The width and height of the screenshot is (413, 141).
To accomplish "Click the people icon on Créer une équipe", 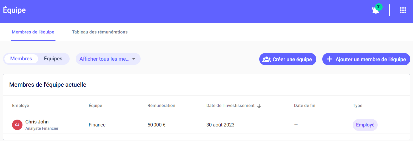I will [266, 59].
